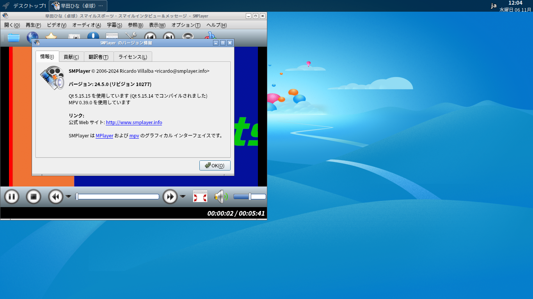The width and height of the screenshot is (533, 299).
Task: Expand the rewind options dropdown arrow
Action: coord(68,197)
